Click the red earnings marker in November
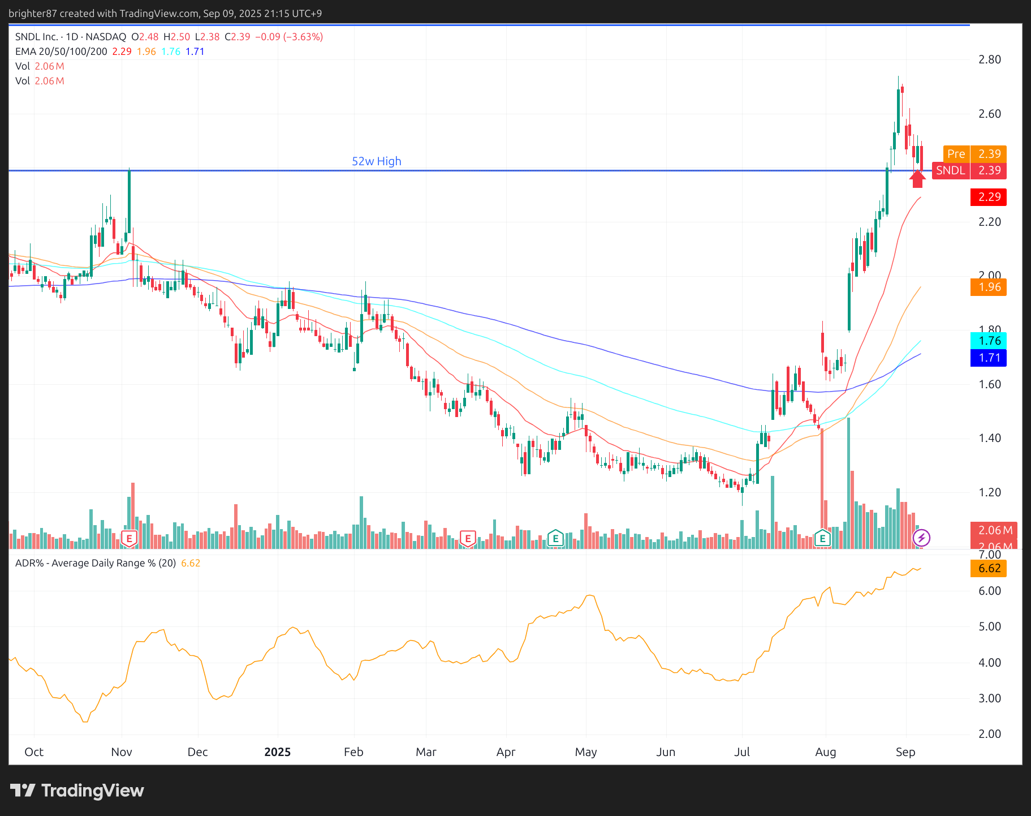The height and width of the screenshot is (816, 1031). (130, 538)
